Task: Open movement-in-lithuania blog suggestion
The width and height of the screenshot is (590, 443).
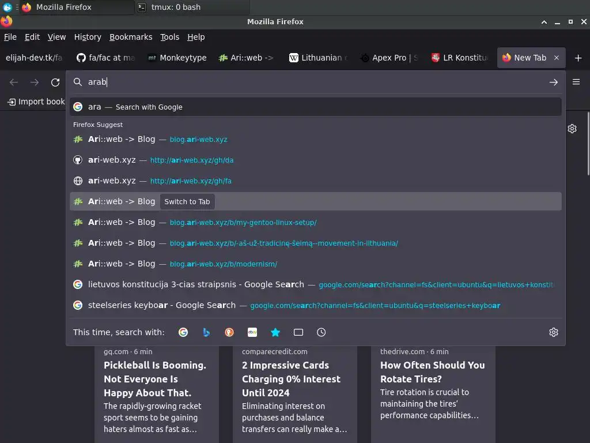Action: tap(315, 243)
